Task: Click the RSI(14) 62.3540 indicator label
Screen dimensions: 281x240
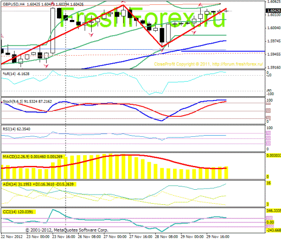Action: (x=16, y=129)
